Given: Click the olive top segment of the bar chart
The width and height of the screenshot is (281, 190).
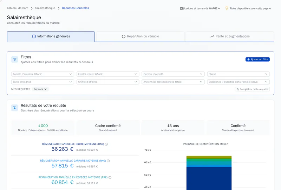Looking at the screenshot, I should click(209, 157).
